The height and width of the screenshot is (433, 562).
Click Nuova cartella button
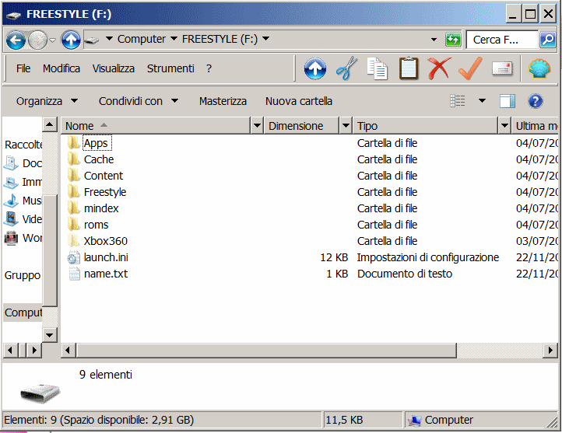click(299, 101)
